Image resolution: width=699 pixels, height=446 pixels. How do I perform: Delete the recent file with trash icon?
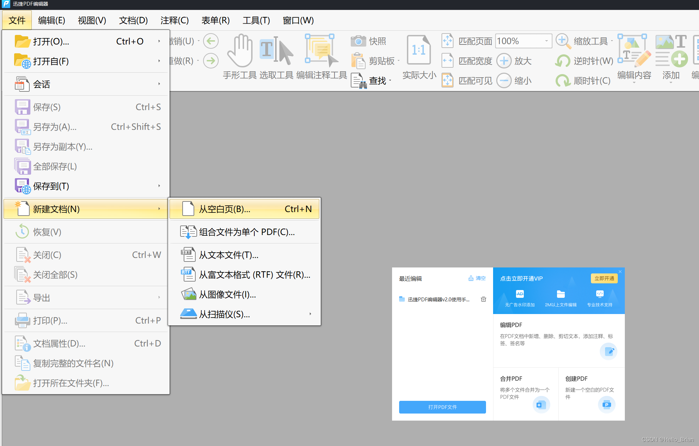click(x=484, y=299)
